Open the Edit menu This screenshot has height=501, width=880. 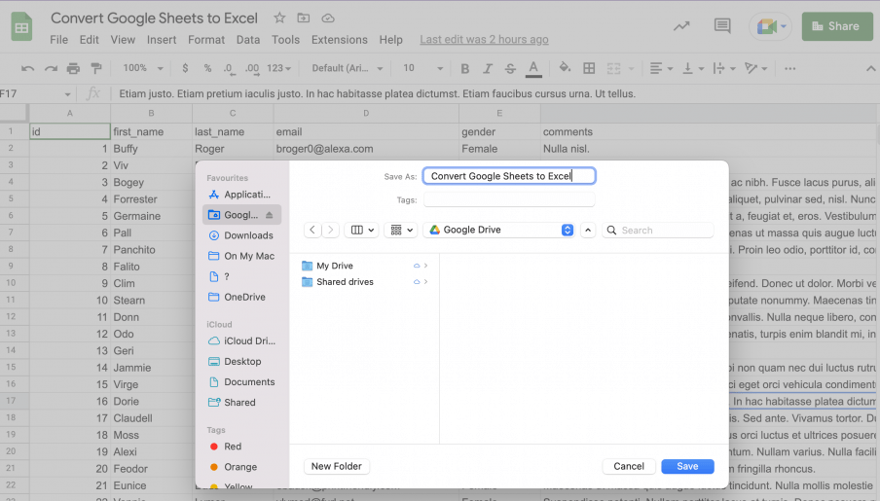pos(89,40)
